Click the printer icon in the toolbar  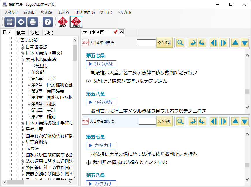(x=33, y=22)
